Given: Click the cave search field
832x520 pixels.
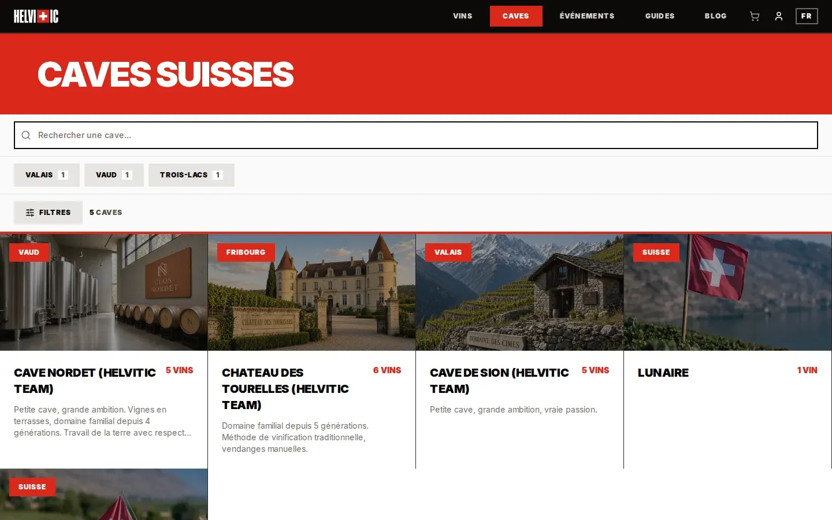Looking at the screenshot, I should [x=416, y=135].
